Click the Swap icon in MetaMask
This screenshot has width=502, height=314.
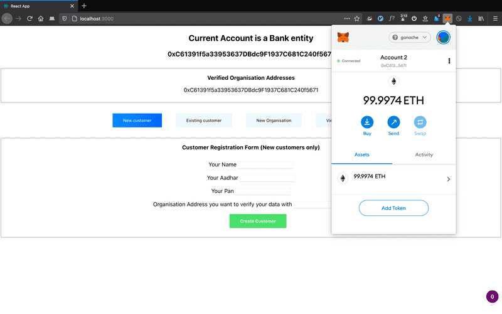point(420,122)
